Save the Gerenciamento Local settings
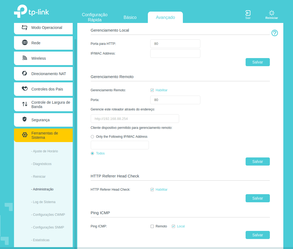This screenshot has height=249, width=293. coord(257,62)
